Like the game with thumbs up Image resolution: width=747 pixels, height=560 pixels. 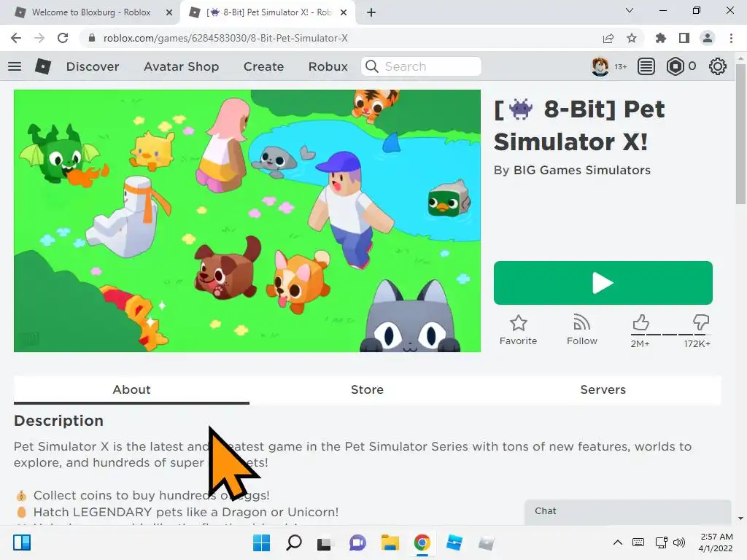[x=640, y=323]
